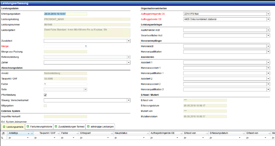Expand the Zusatztext dropdown
Viewport: 275px width, 146px height.
point(129,41)
